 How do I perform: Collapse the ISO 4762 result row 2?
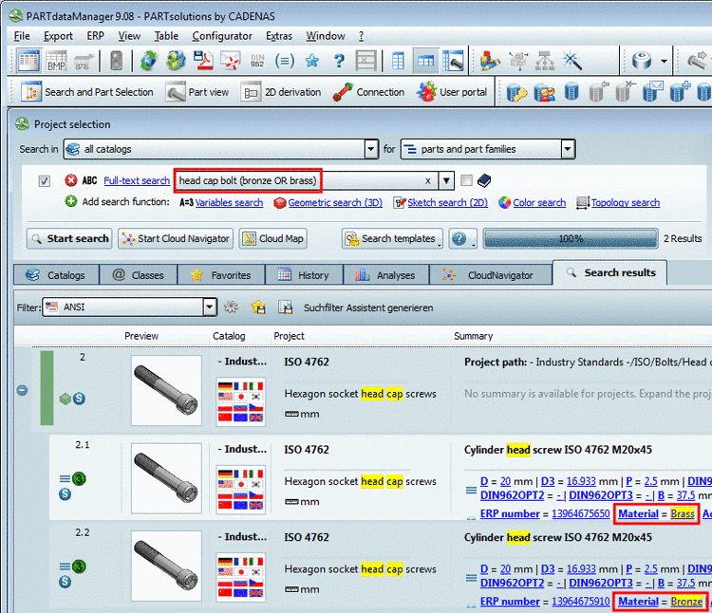point(22,390)
